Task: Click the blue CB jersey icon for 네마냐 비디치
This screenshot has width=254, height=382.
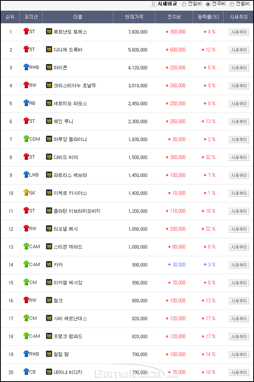Action: [26, 372]
